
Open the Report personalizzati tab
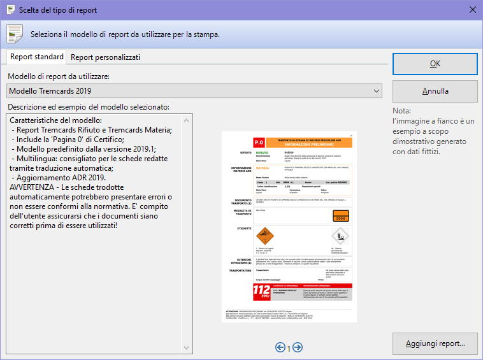(106, 57)
